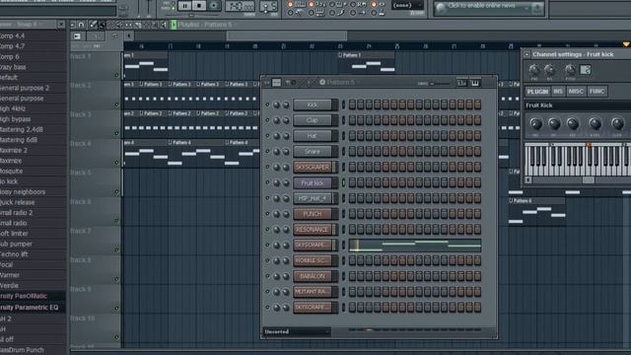Click the fifth Fruit Kick plugin knob
Screen dimensions: 631x355
[617, 123]
